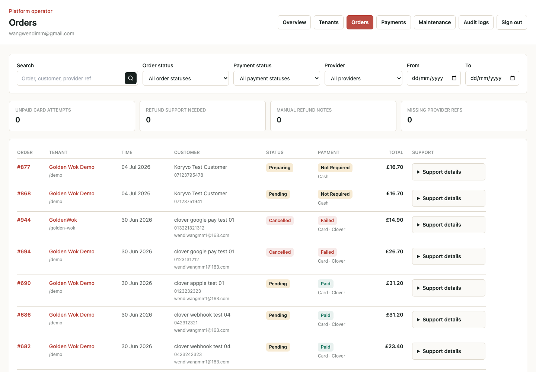This screenshot has height=372, width=536.
Task: Switch to the Tenants tab
Action: pos(329,22)
